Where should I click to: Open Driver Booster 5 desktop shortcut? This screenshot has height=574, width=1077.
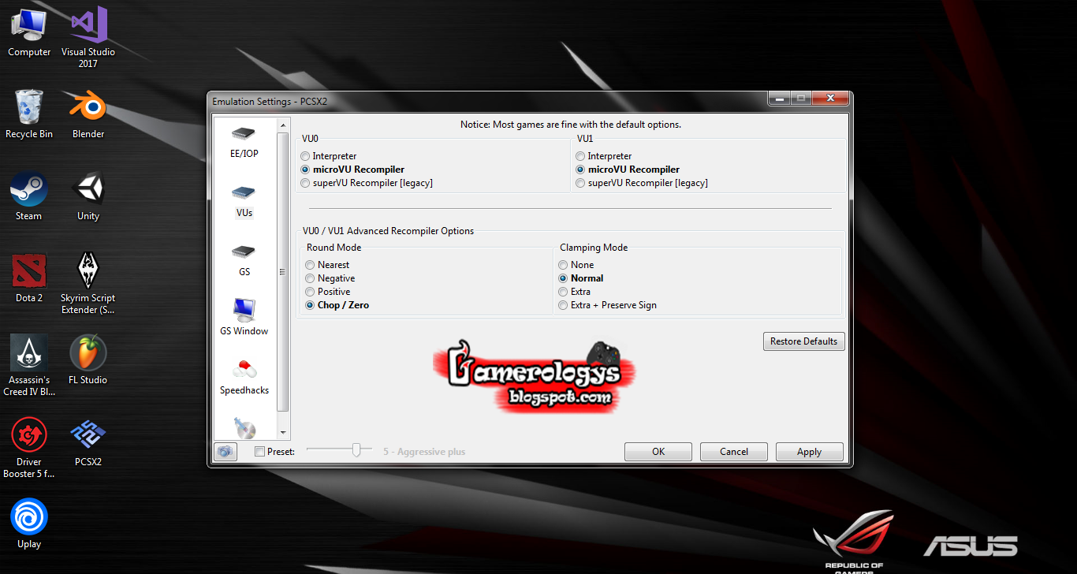pyautogui.click(x=29, y=447)
